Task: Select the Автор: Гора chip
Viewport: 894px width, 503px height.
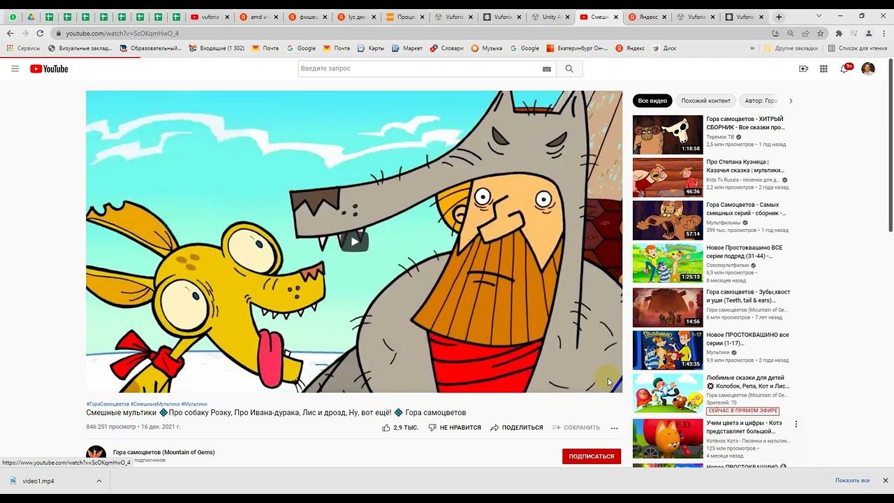Action: tap(761, 101)
